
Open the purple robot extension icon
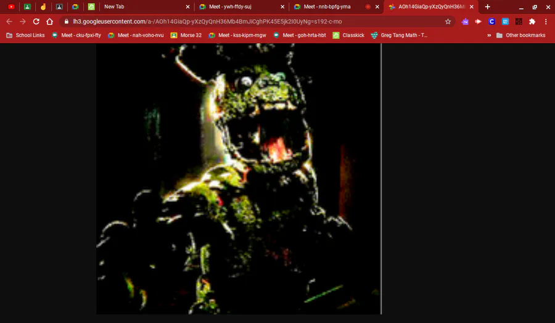(465, 22)
